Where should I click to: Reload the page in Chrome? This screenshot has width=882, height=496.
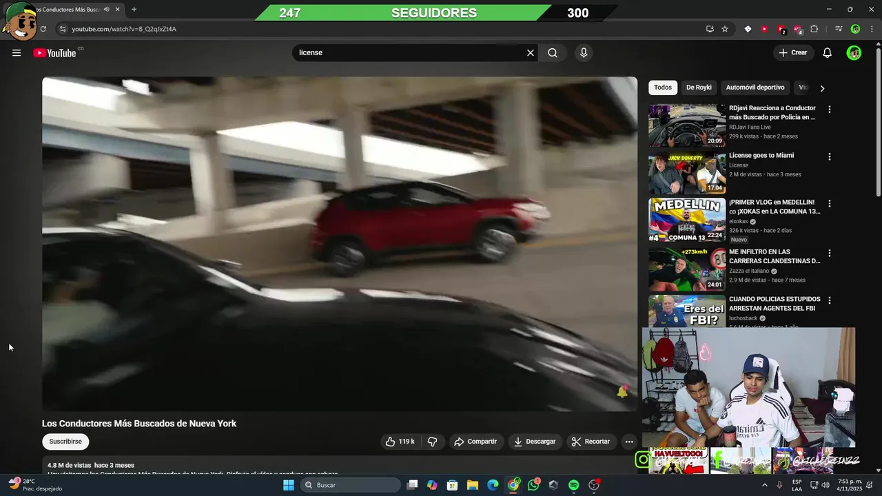click(x=43, y=29)
